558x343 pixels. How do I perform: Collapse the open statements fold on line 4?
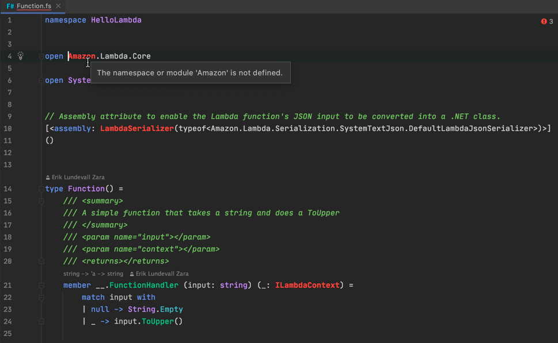[41, 56]
